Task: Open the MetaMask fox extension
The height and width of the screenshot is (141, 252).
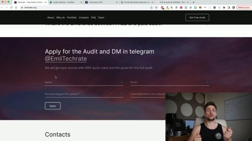Action: tap(200, 7)
